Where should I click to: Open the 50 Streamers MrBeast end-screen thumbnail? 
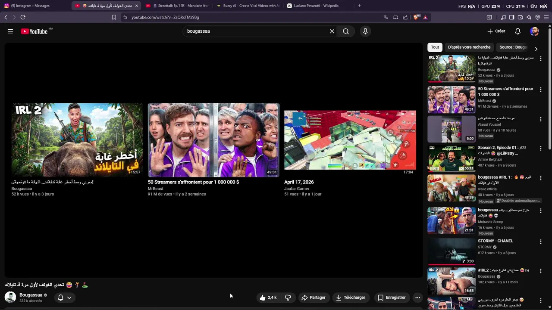coord(213,140)
